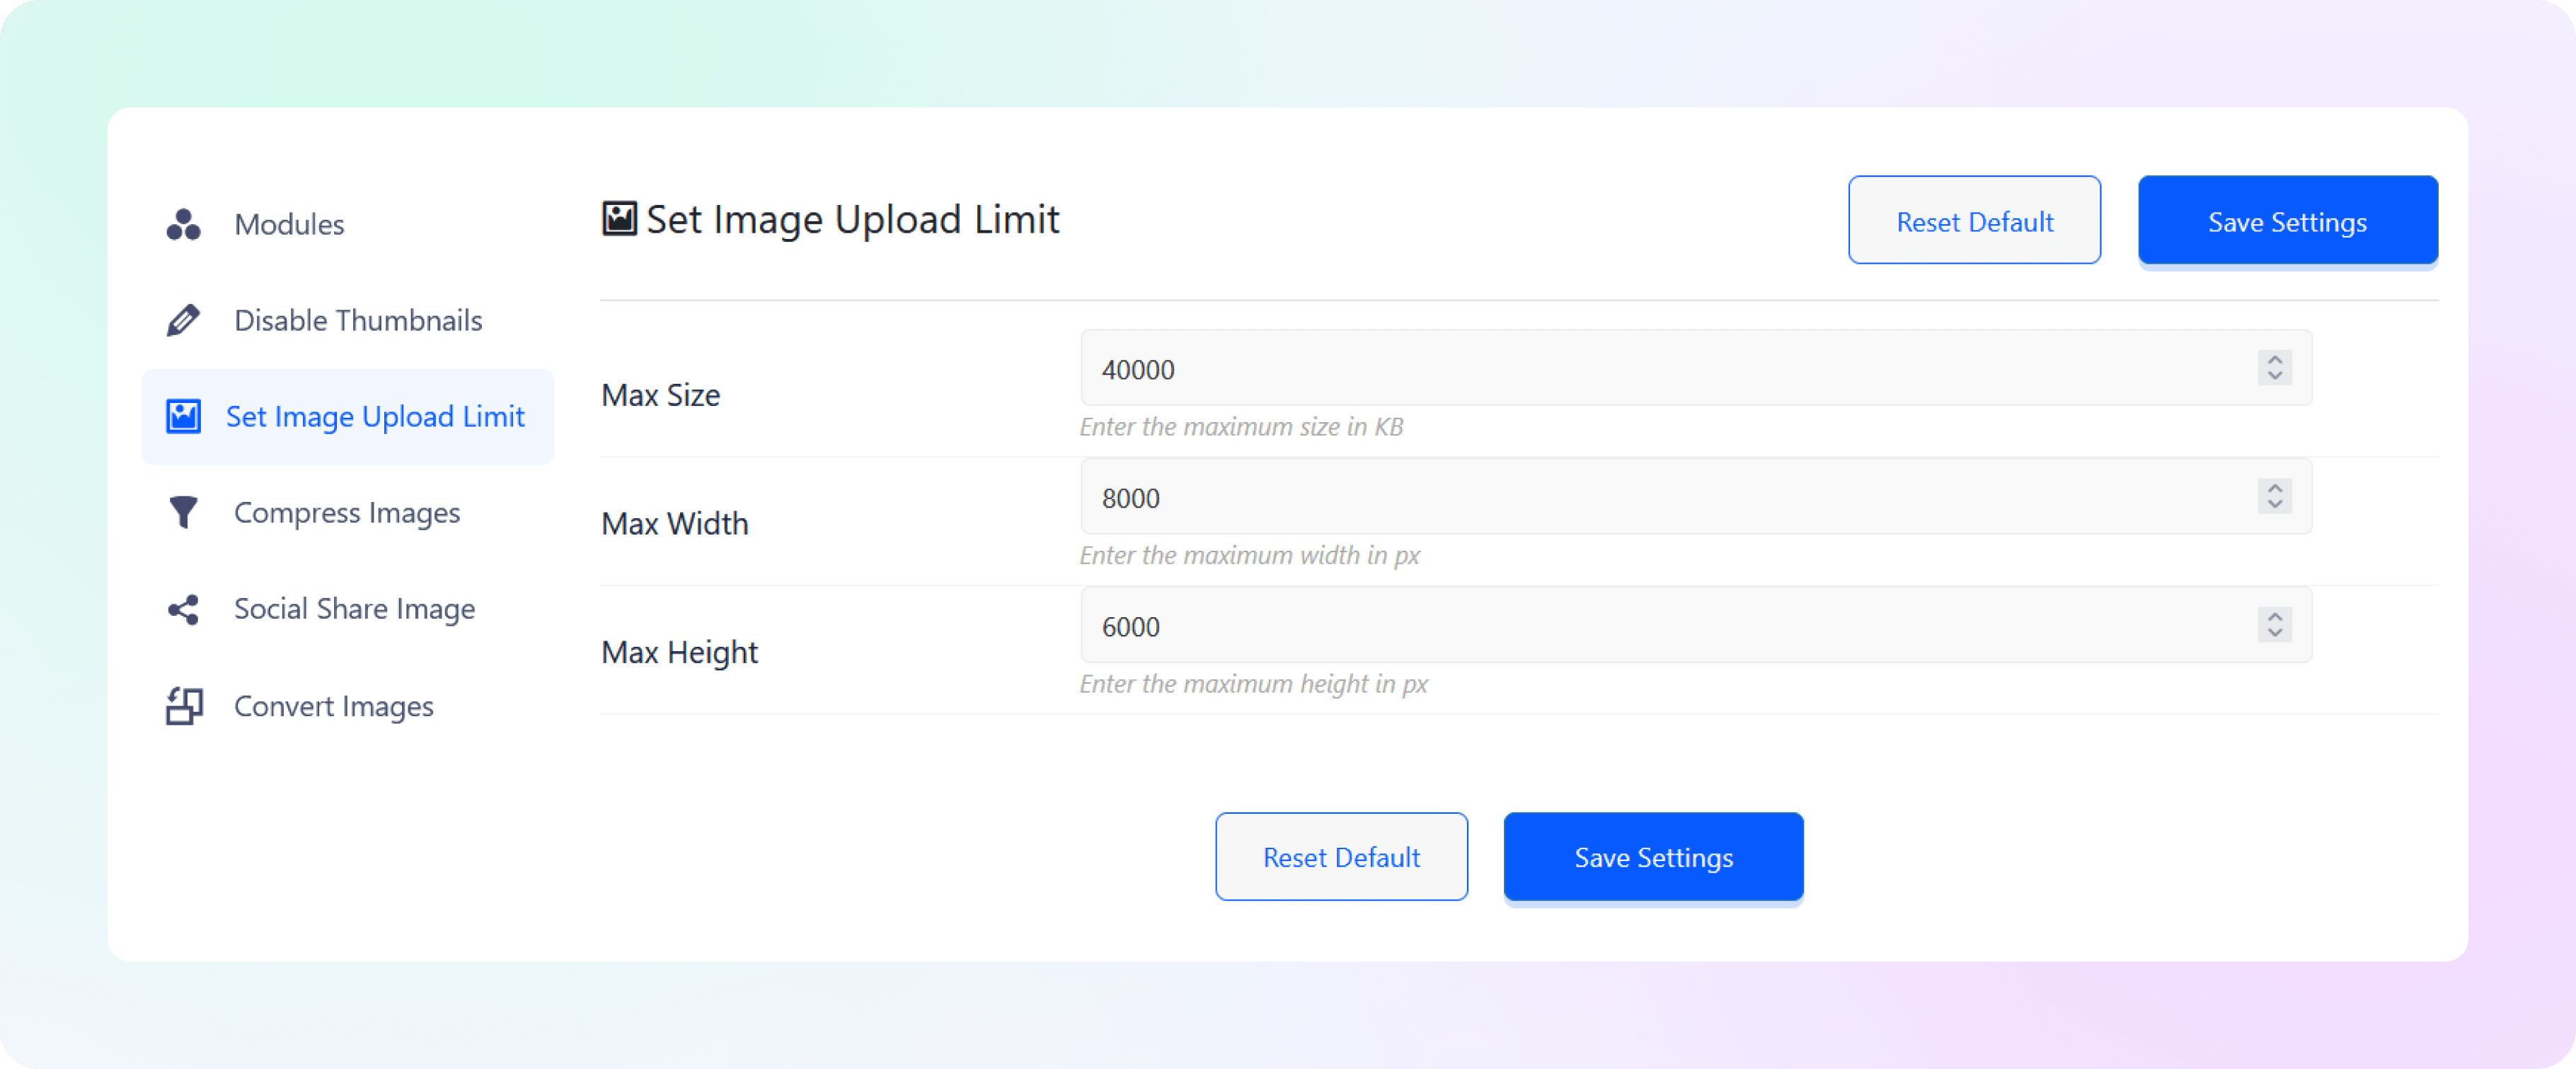Click the 'Set Image Upload Limit' page heading text

pos(853,220)
